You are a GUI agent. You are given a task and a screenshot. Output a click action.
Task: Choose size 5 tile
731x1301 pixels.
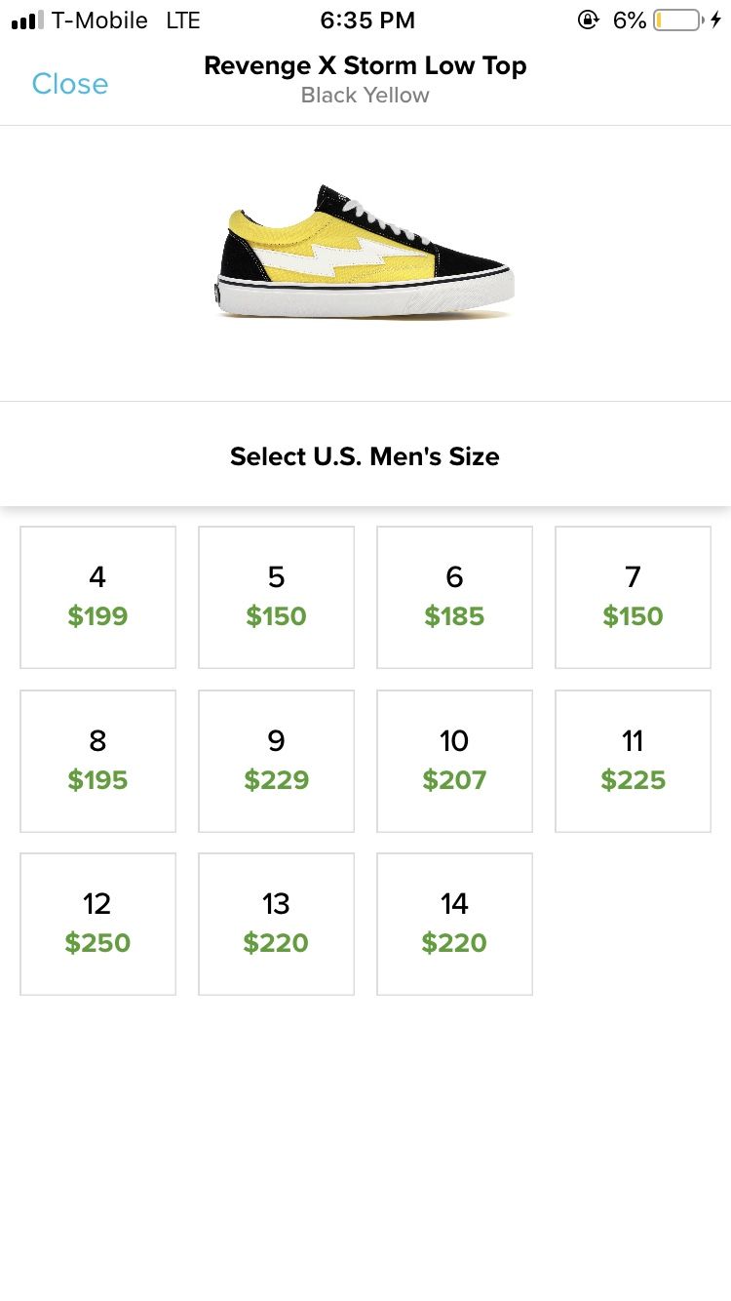[276, 597]
